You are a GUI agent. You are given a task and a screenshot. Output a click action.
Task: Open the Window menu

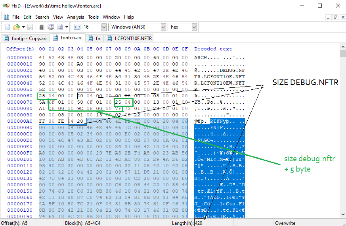click(111, 17)
